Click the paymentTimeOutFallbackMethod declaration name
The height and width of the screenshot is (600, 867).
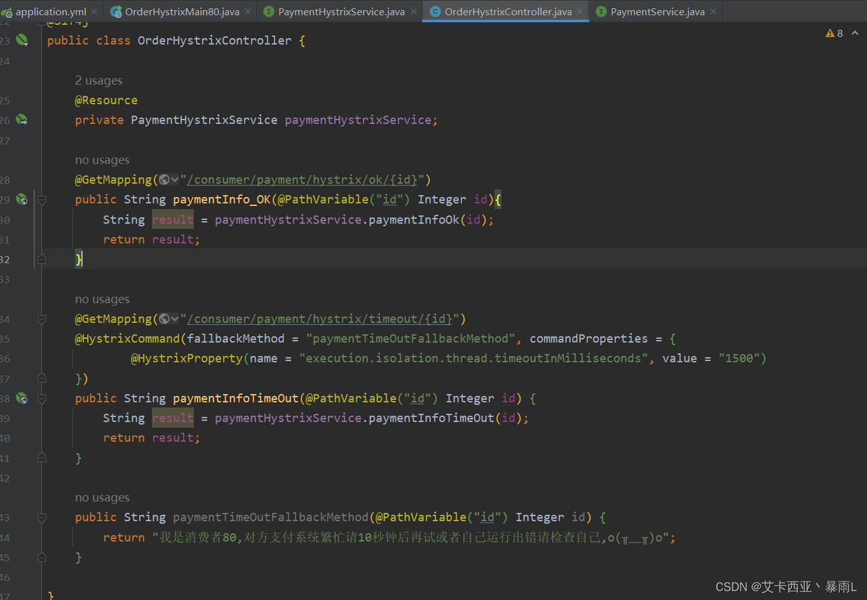click(x=271, y=517)
